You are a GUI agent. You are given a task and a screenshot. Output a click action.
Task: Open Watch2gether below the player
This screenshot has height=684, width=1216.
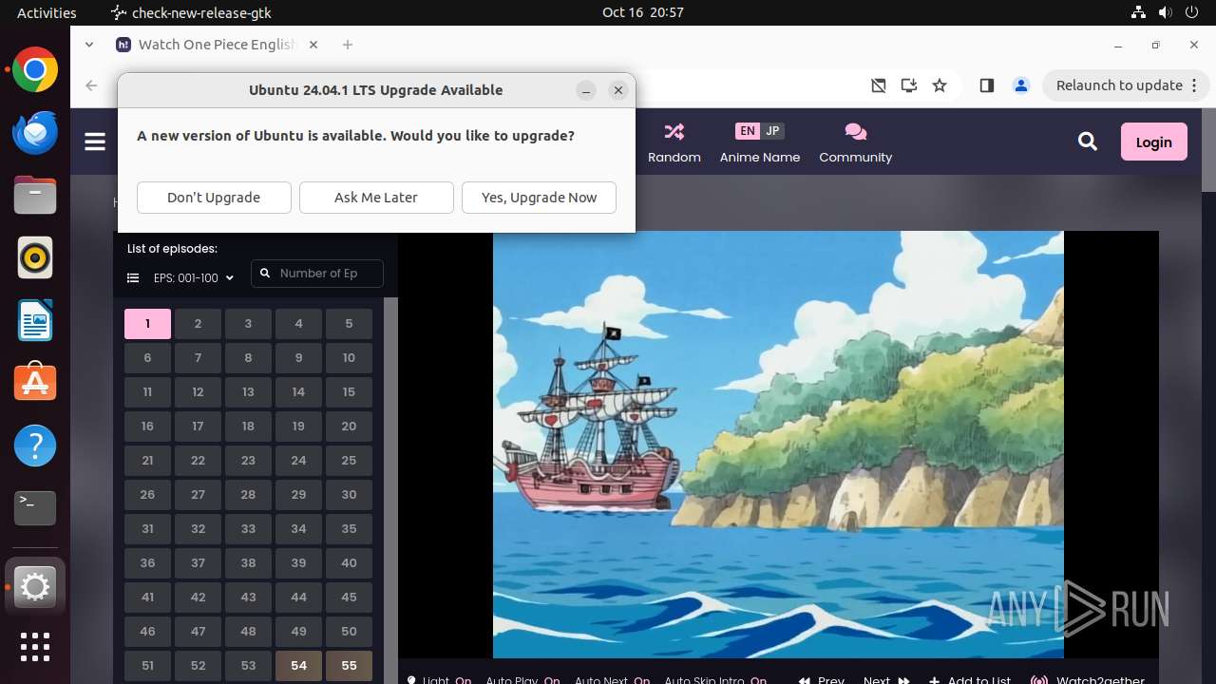click(1088, 680)
